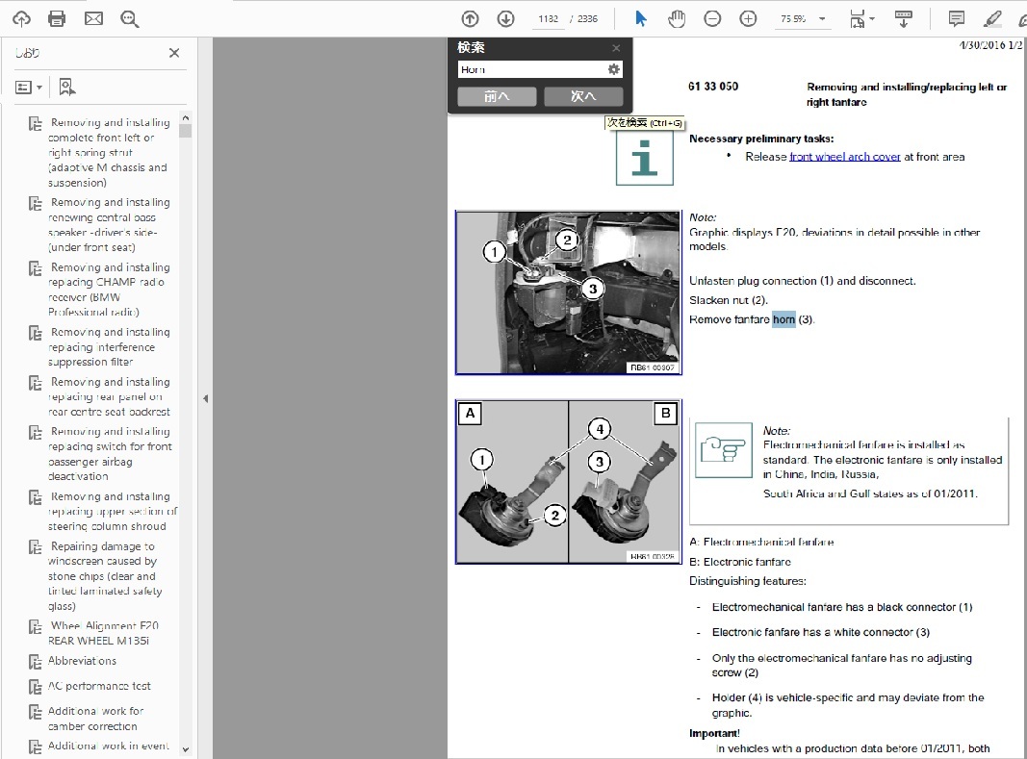
Task: Open bookmark about renewing central bass speaker
Action: pyautogui.click(x=109, y=225)
